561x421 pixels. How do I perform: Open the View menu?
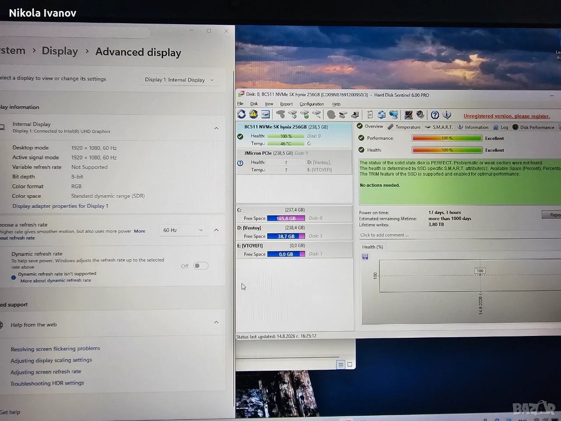(269, 104)
